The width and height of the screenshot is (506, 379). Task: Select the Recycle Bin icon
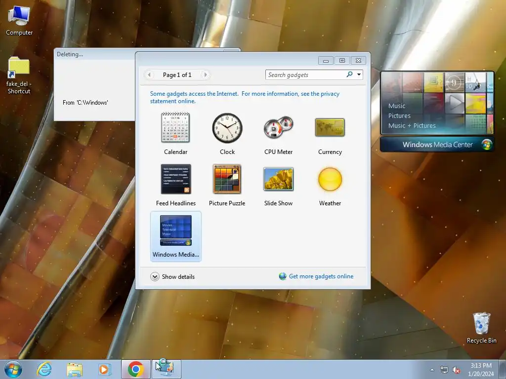tap(481, 328)
